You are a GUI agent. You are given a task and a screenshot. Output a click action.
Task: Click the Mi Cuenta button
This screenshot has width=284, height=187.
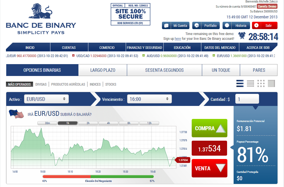tap(176, 25)
